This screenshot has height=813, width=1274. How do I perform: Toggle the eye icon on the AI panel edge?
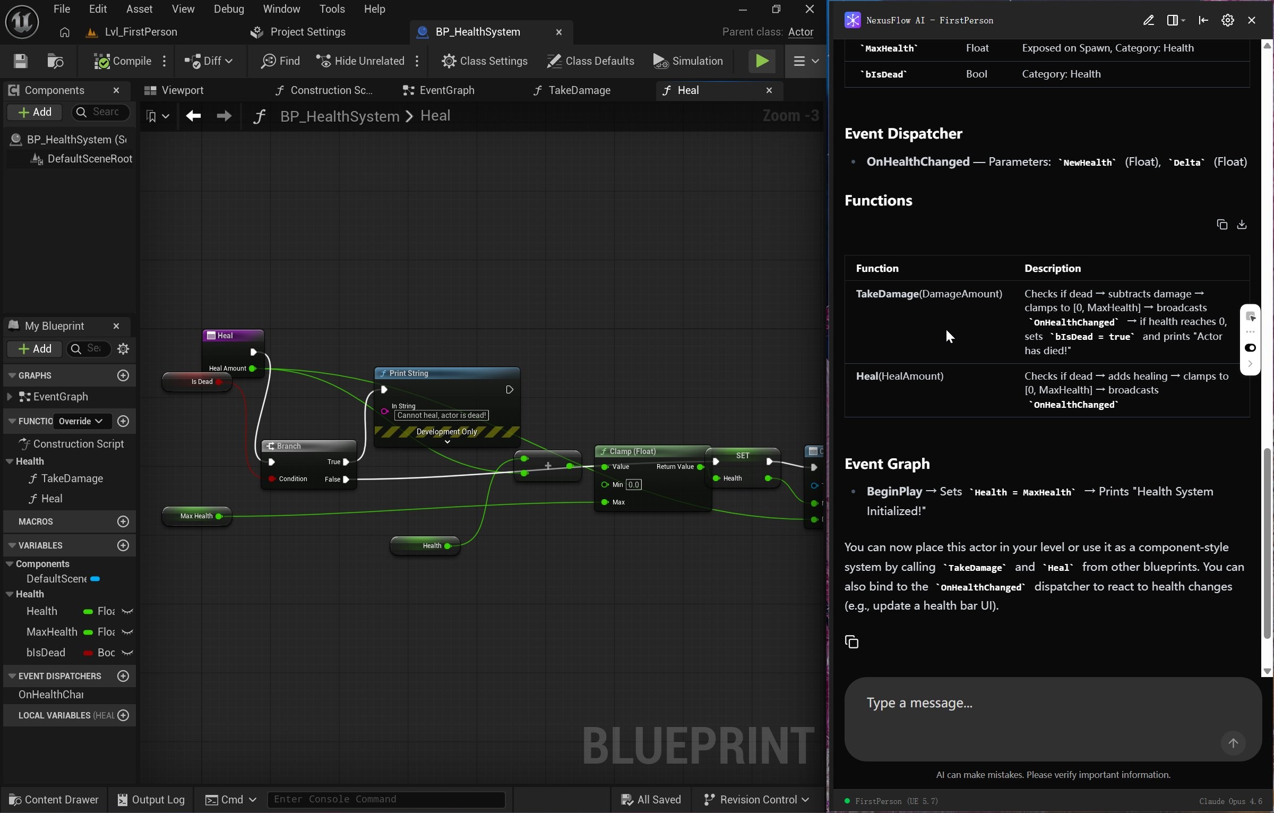click(x=1251, y=347)
